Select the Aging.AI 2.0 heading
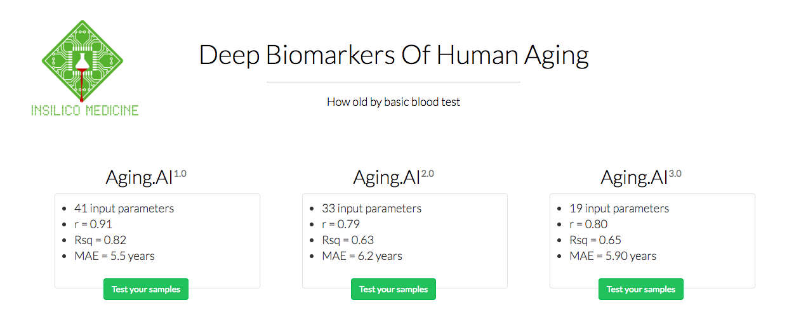 pos(394,178)
